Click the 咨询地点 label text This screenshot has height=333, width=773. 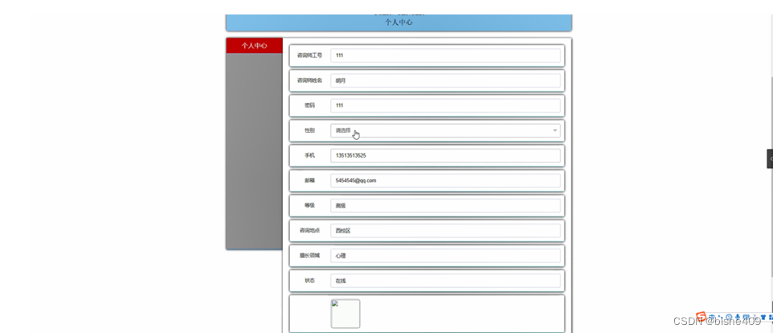pyautogui.click(x=309, y=230)
